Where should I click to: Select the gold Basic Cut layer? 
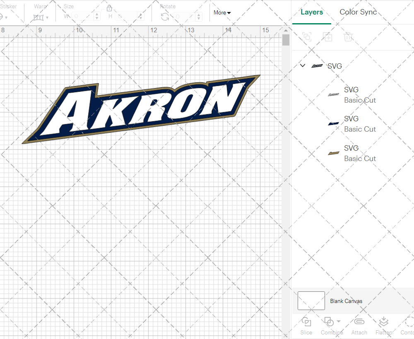coord(360,153)
